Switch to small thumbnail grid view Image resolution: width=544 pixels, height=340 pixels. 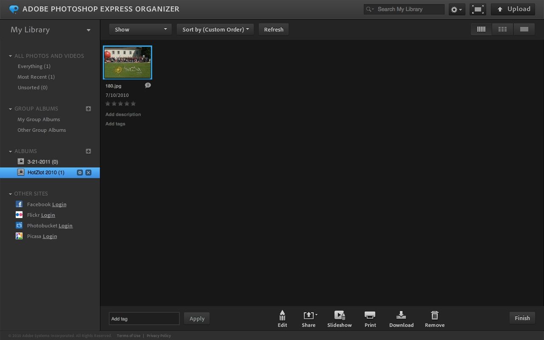pos(481,29)
